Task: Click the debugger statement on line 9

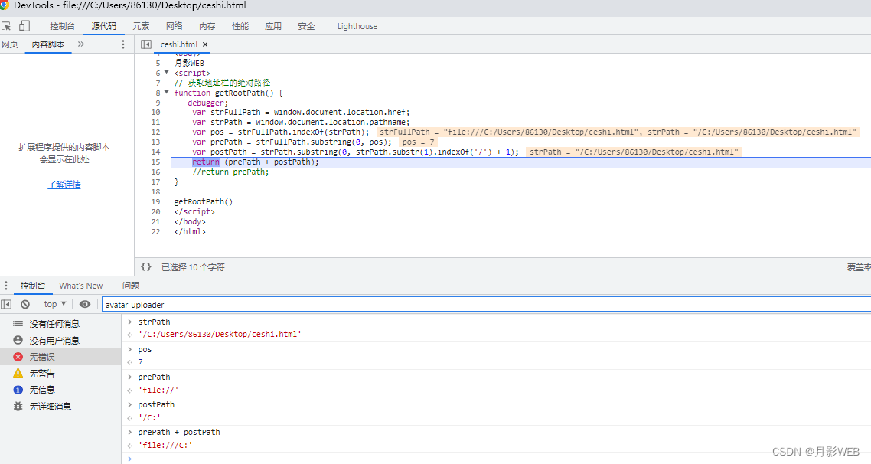Action: click(207, 103)
